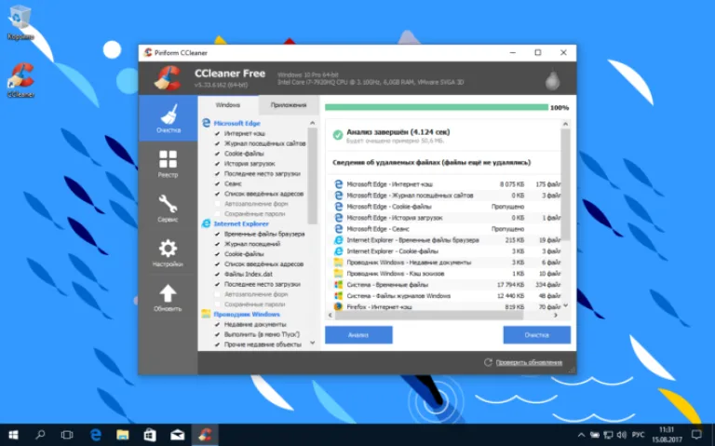Click the РУС language indicator
715x446 pixels.
638,435
